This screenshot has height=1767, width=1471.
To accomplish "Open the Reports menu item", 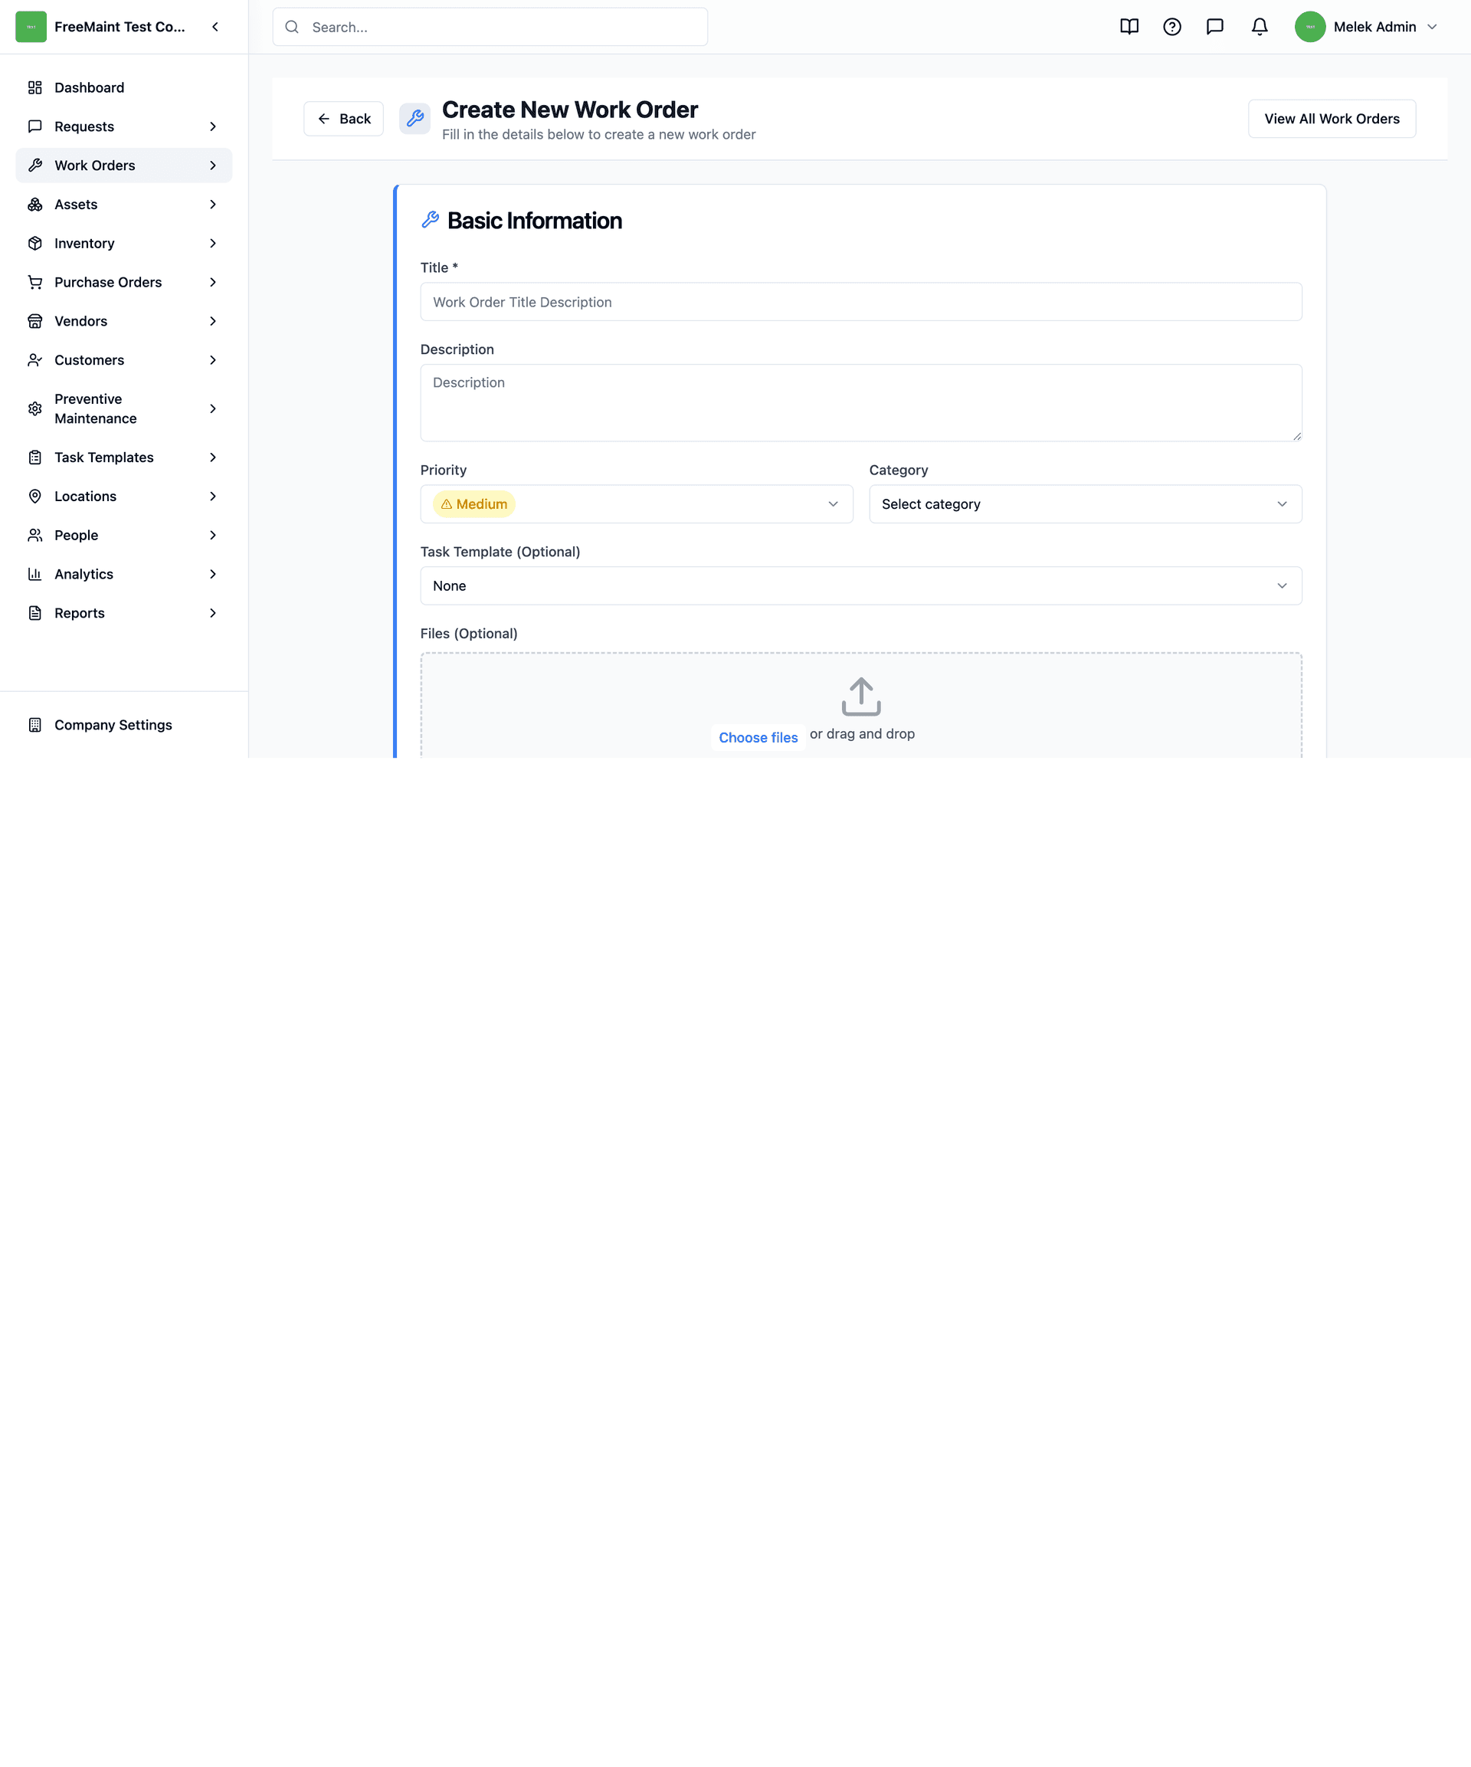I will 123,612.
